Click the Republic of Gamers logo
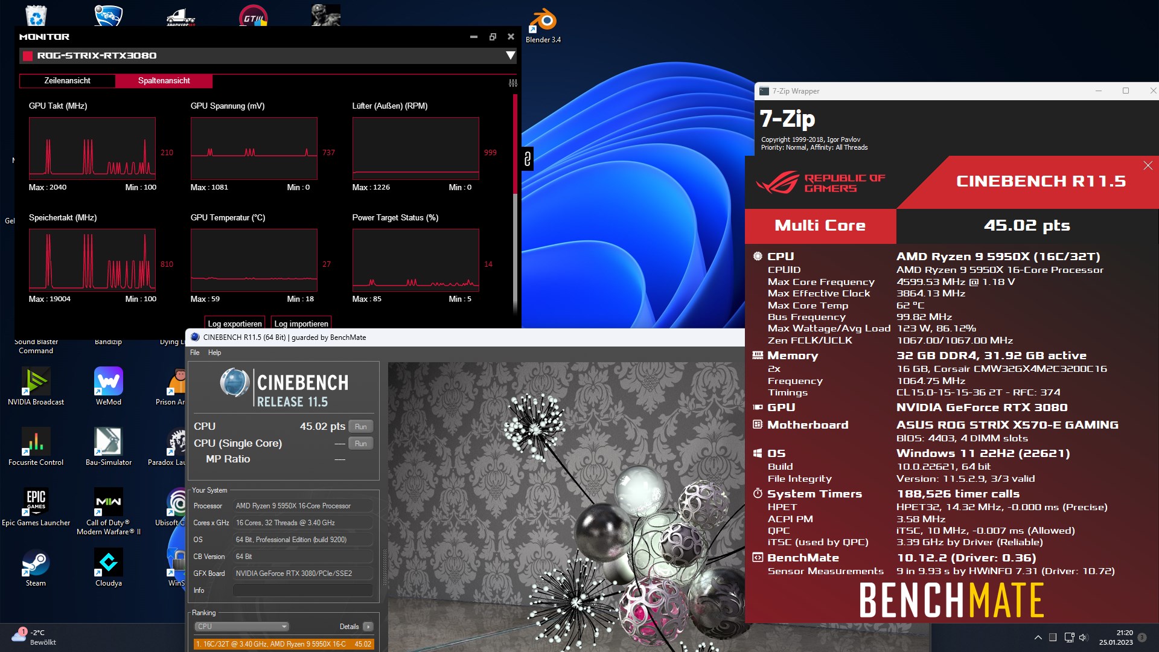 tap(820, 182)
